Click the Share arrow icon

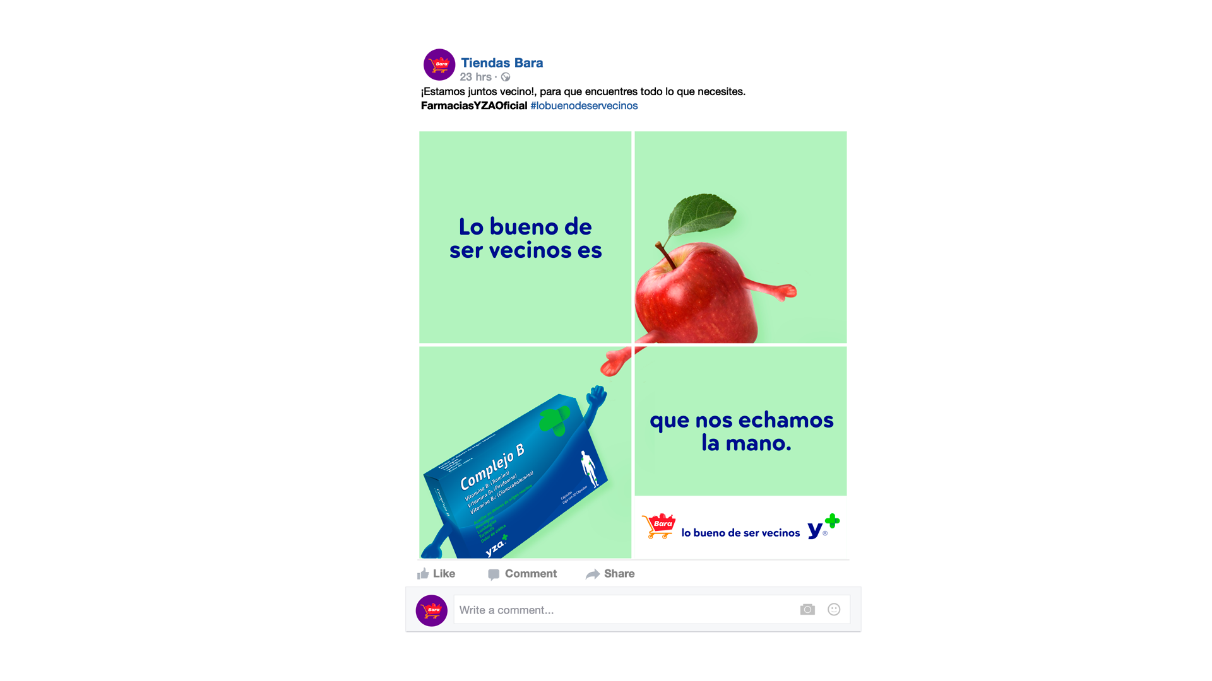tap(592, 574)
